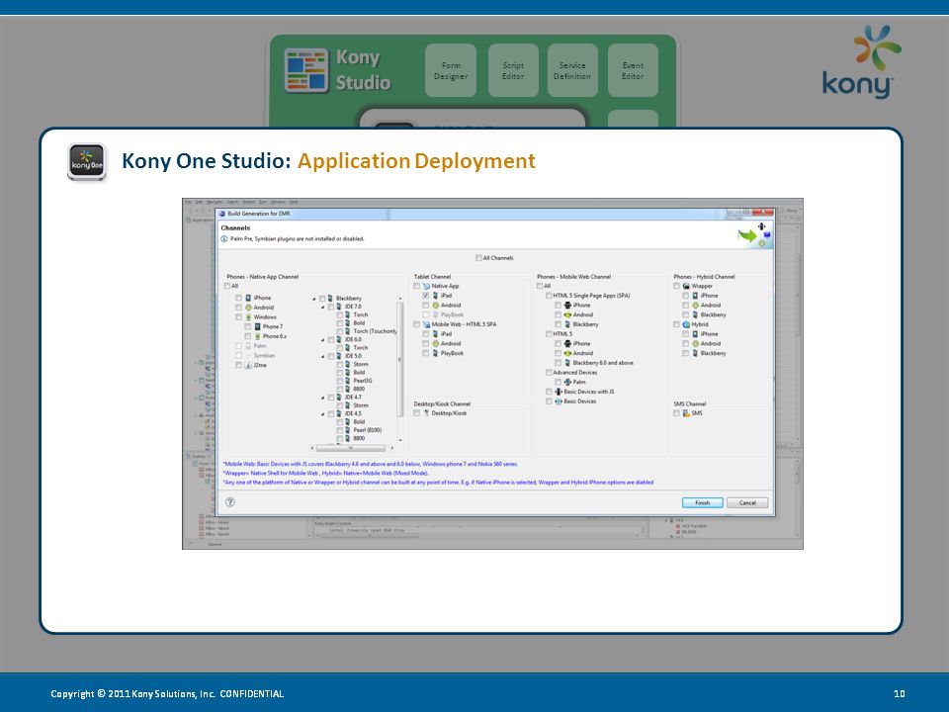Click the Native App icon in Tablet Channel
Viewport: 949px width, 712px height.
pos(426,286)
